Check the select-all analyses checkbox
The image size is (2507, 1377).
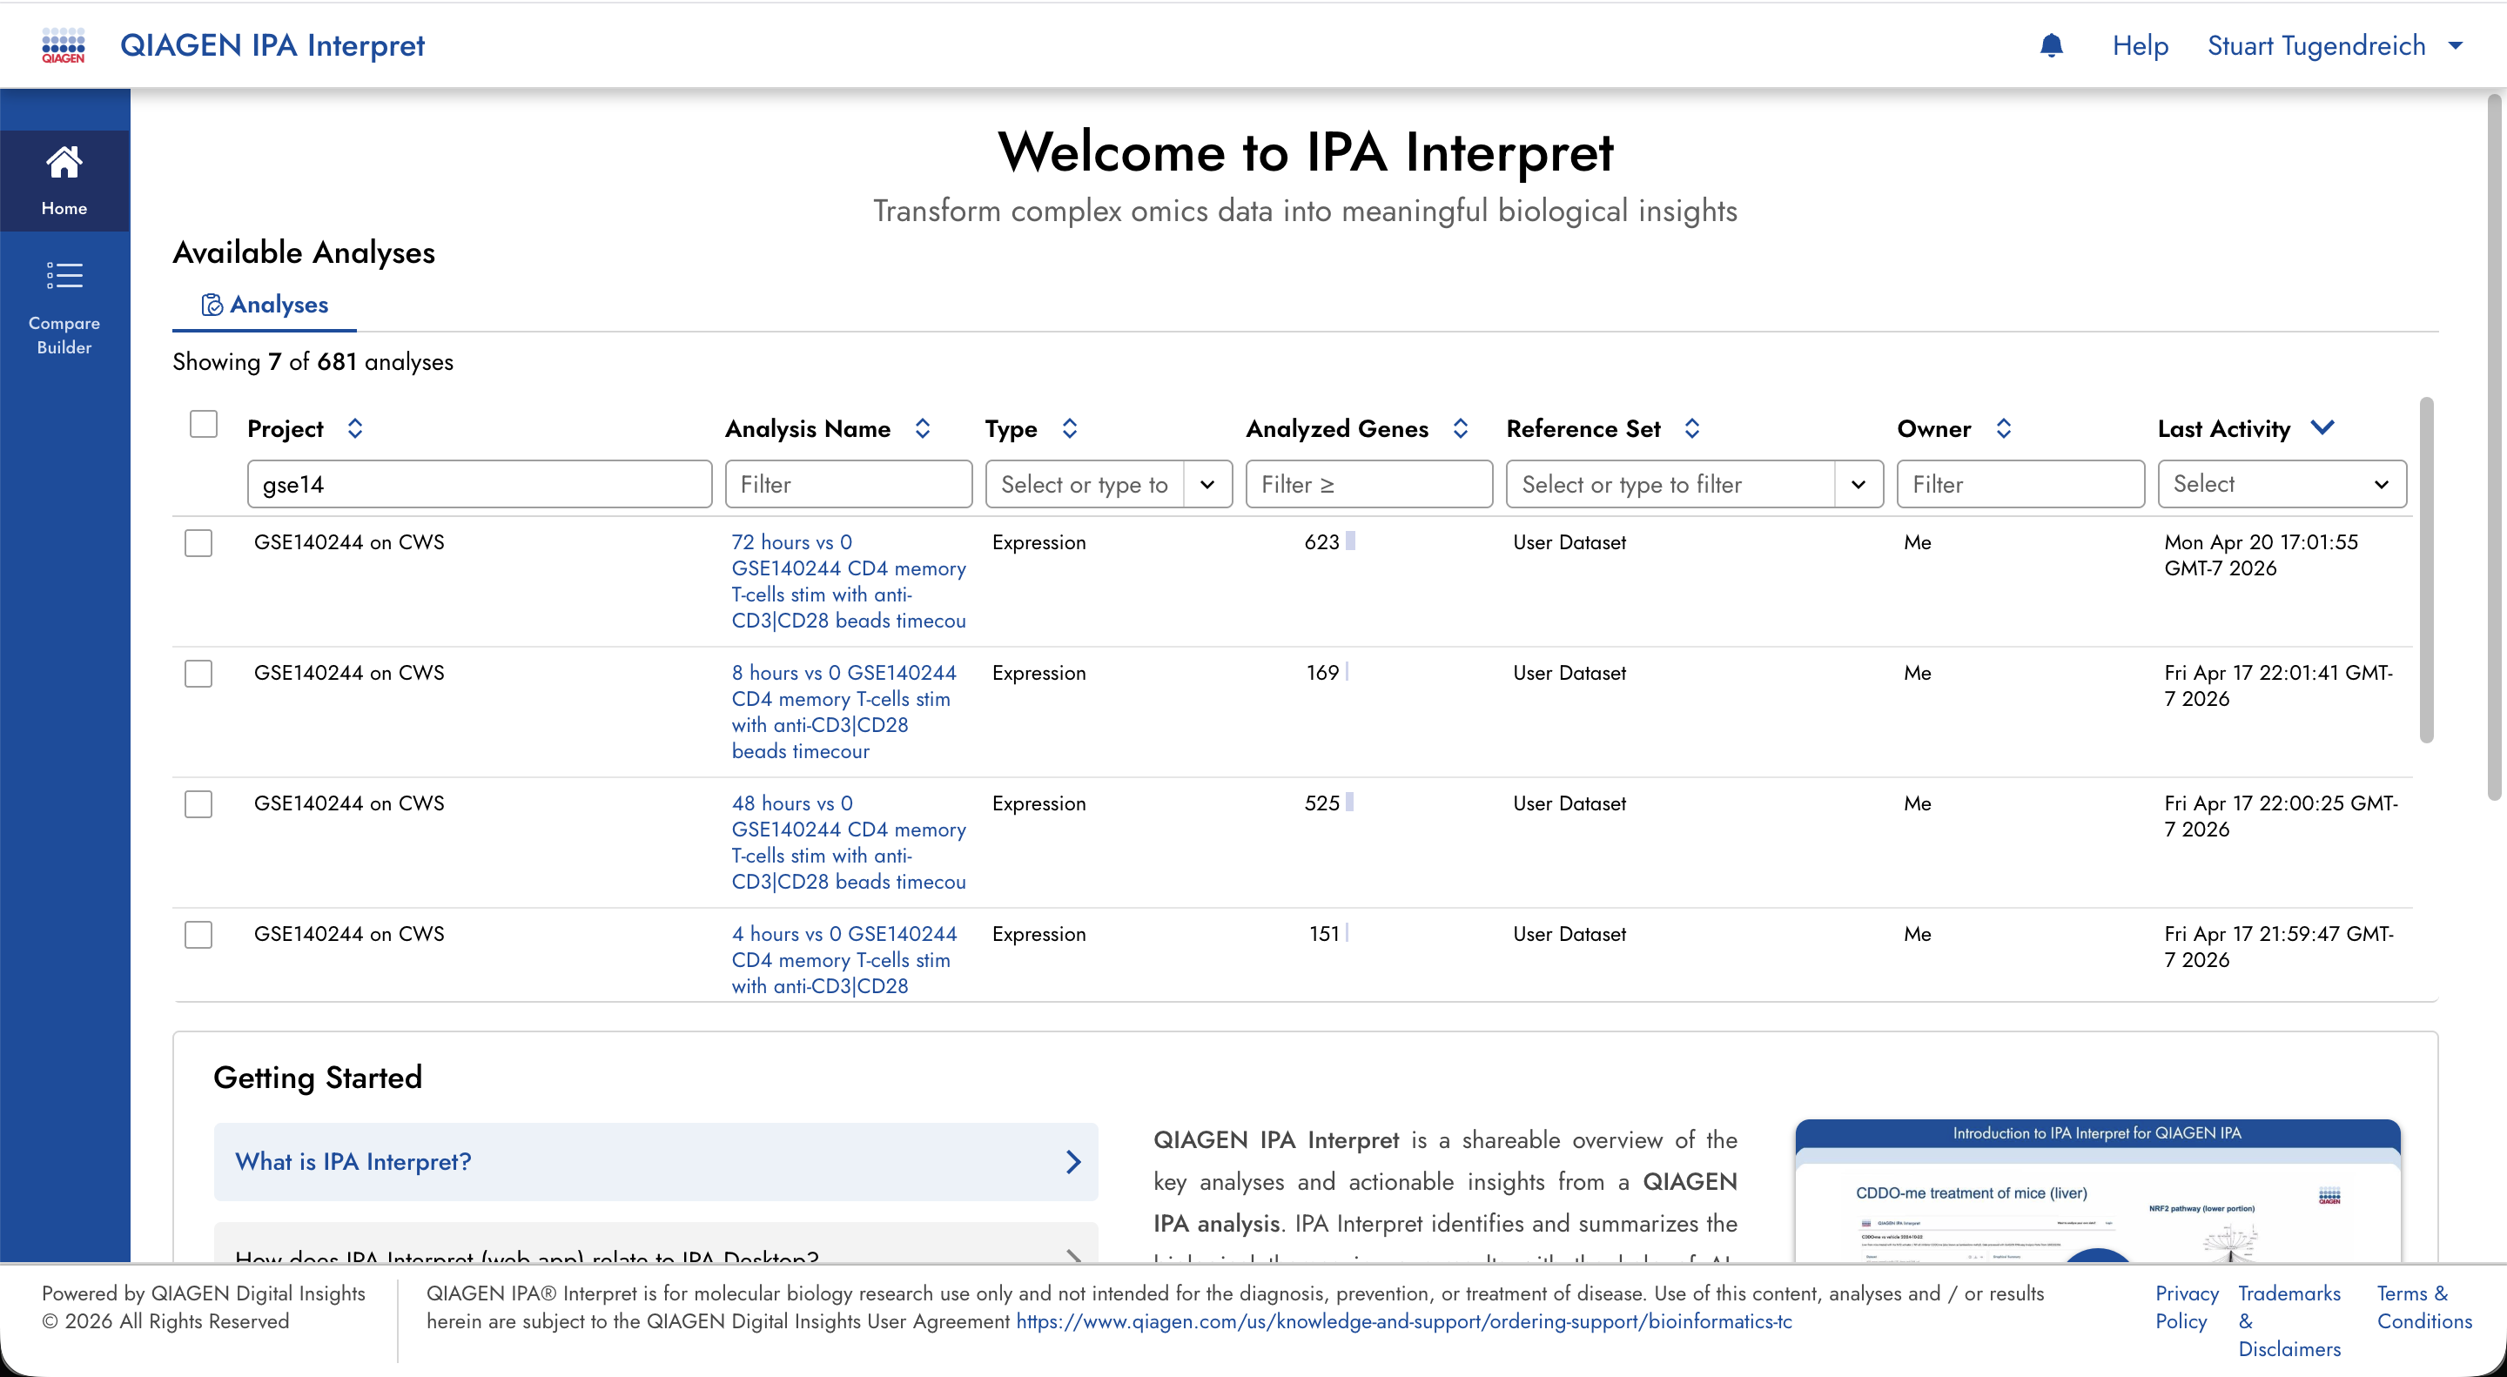coord(204,424)
